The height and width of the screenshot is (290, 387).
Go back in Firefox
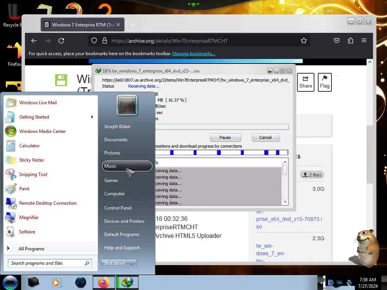[34, 41]
